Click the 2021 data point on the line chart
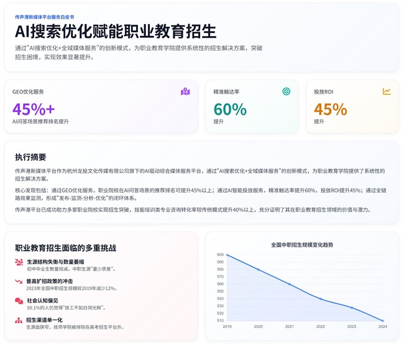The image size is (404, 346). (x=289, y=284)
